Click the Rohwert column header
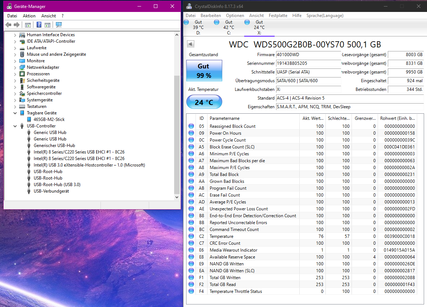This screenshot has height=307, width=427. 398,118
